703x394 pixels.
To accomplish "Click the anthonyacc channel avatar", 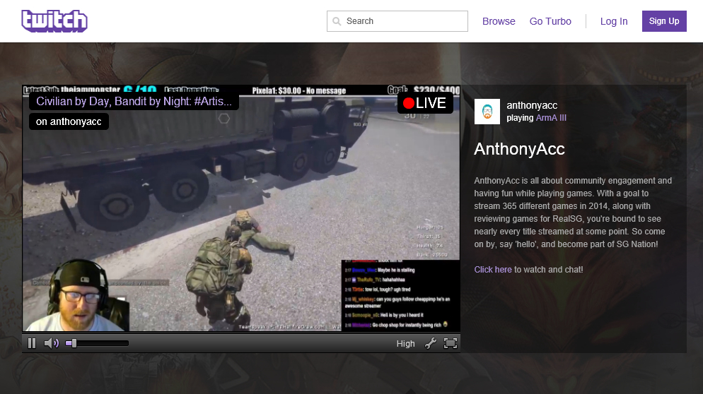I will pyautogui.click(x=487, y=112).
